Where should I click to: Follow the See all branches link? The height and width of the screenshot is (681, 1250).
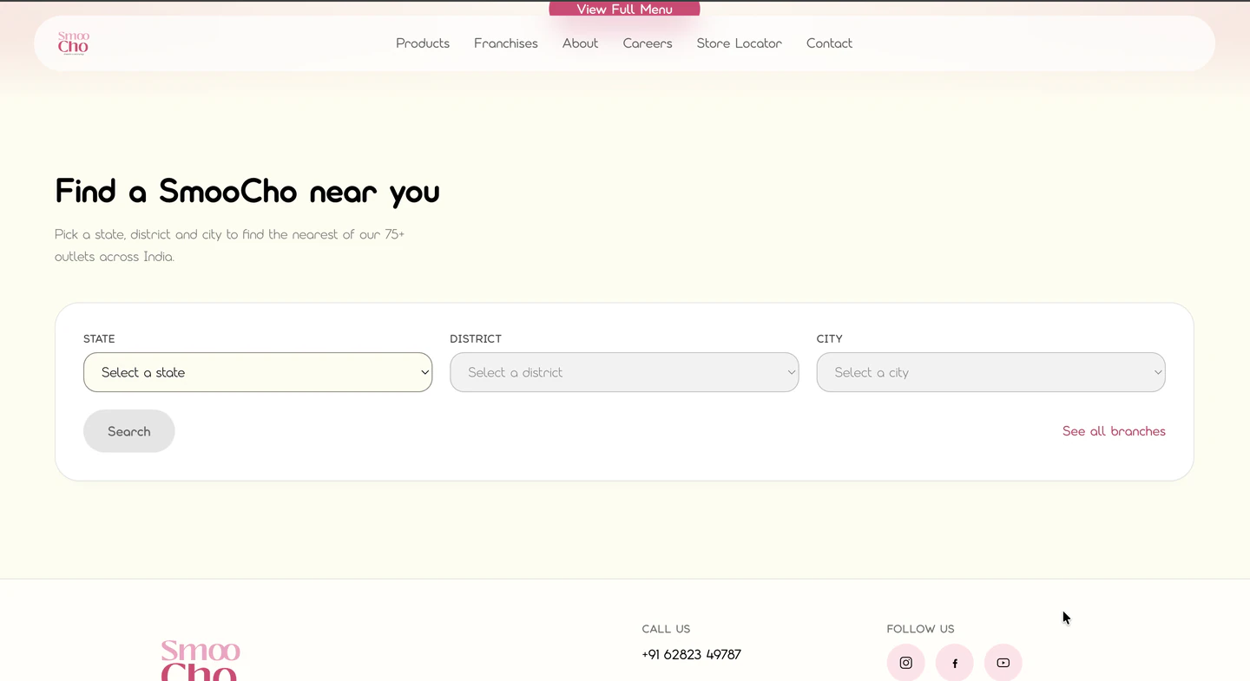point(1114,431)
